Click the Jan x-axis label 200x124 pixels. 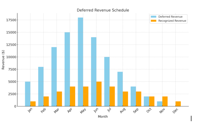click(30, 110)
